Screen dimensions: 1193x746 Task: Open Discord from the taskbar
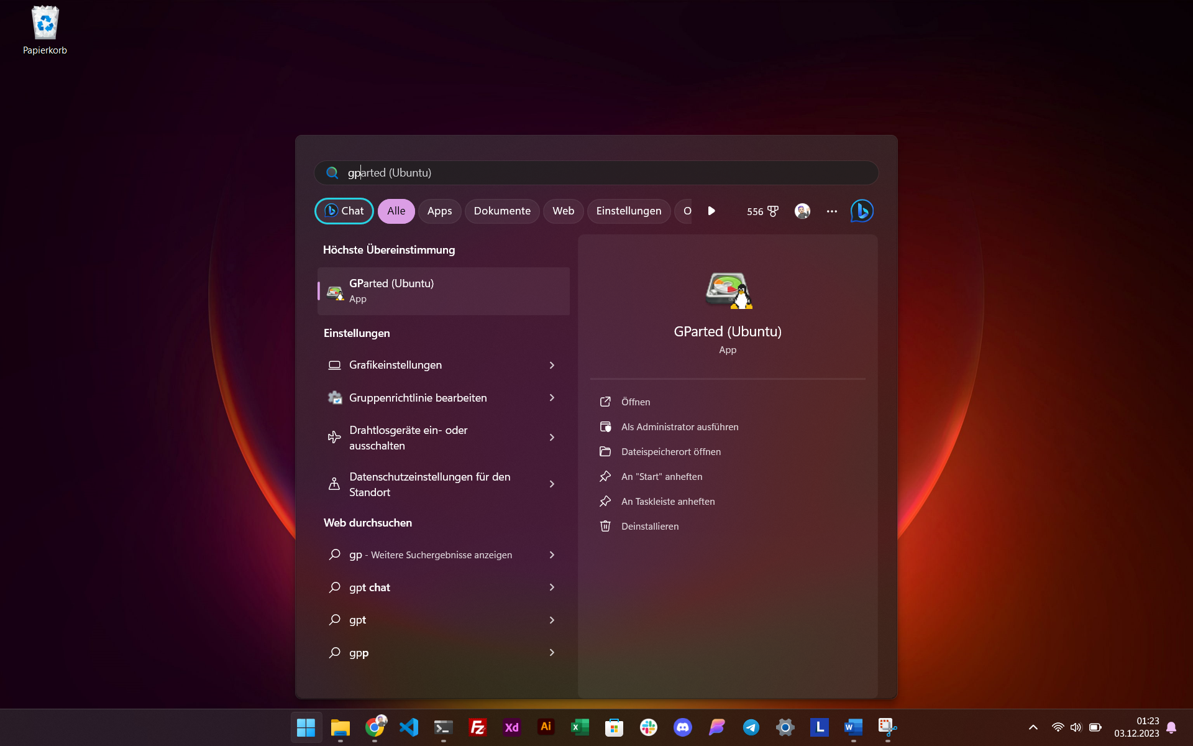point(683,727)
